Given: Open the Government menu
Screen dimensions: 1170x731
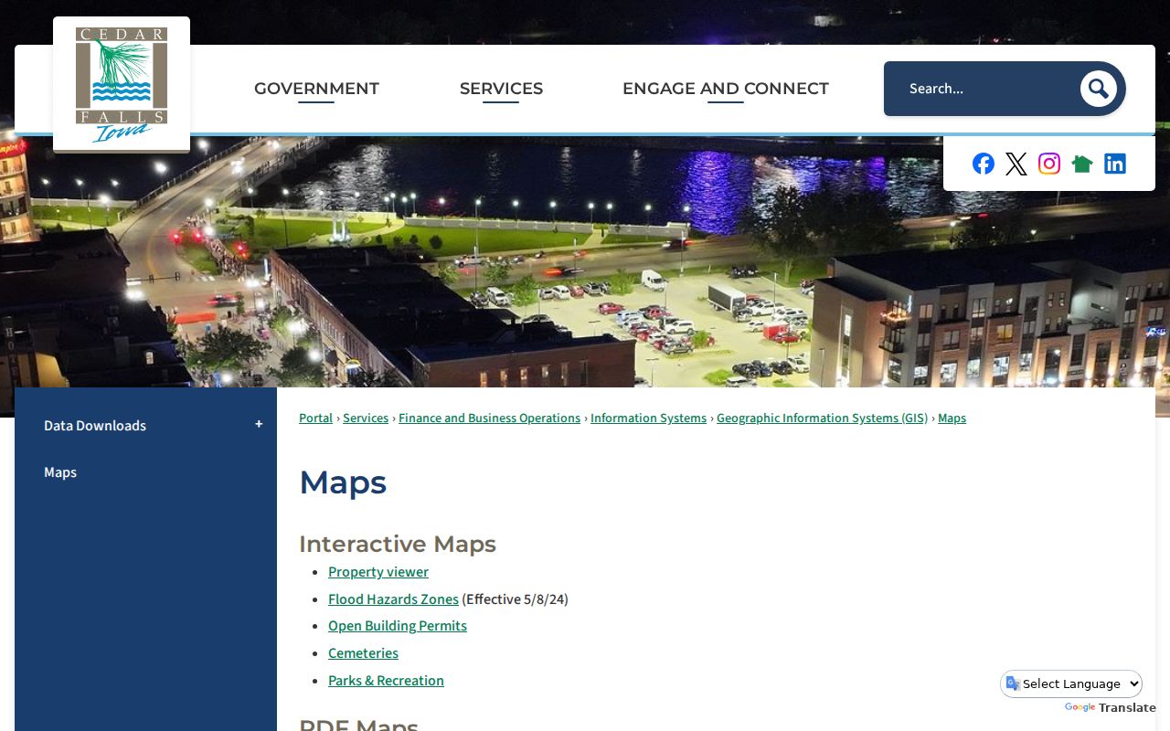Looking at the screenshot, I should [x=316, y=89].
